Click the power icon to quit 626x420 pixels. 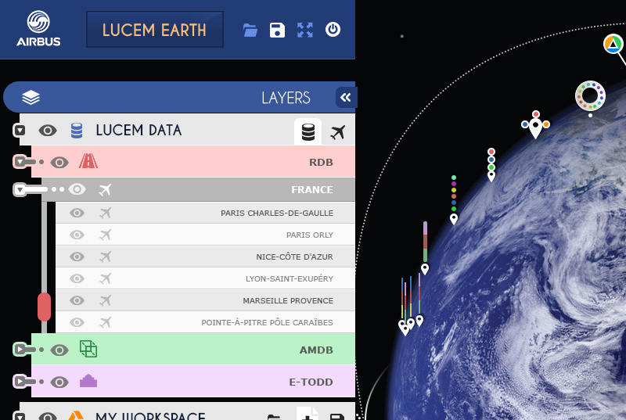coord(333,30)
